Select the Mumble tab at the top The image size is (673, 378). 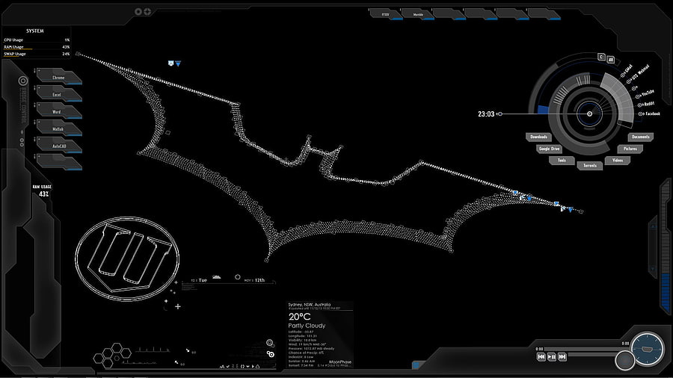coord(418,14)
